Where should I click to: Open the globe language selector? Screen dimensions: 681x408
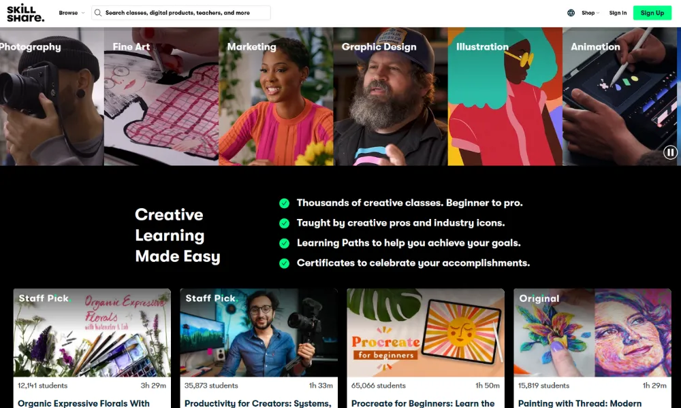click(571, 13)
